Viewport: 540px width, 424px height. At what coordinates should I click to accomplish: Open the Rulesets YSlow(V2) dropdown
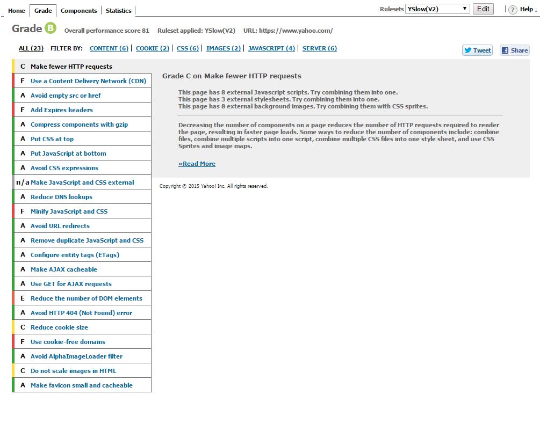pos(437,9)
